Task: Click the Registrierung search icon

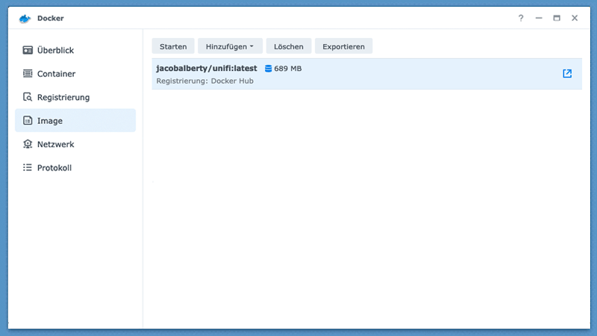Action: 28,97
